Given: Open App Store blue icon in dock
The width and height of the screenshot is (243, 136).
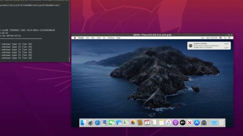Looking at the screenshot, I should (x=197, y=123).
